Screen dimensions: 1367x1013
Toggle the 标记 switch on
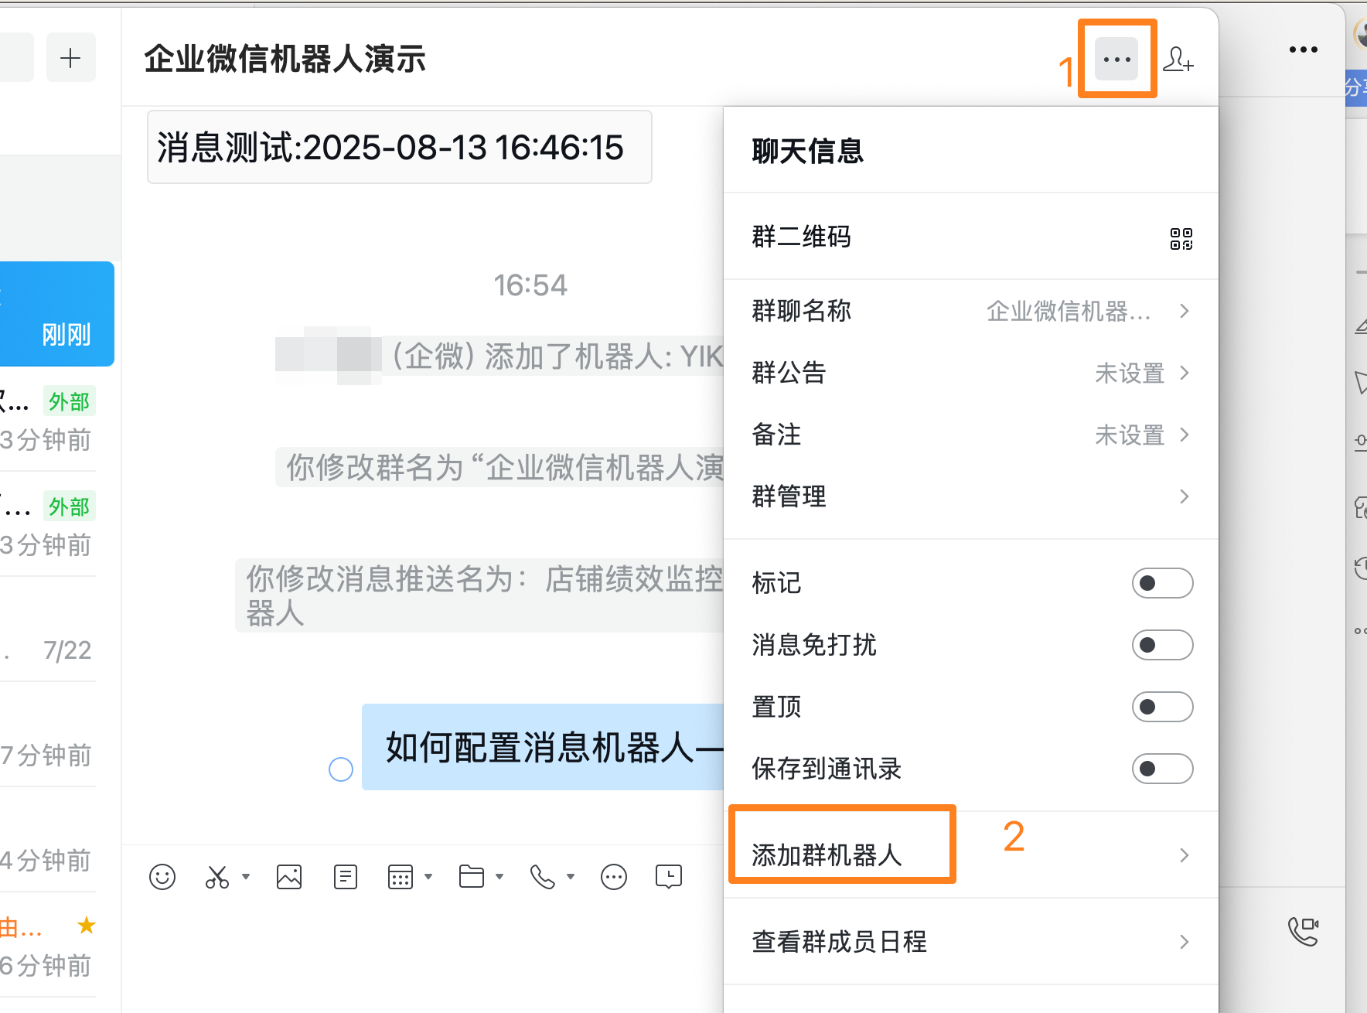click(1162, 583)
